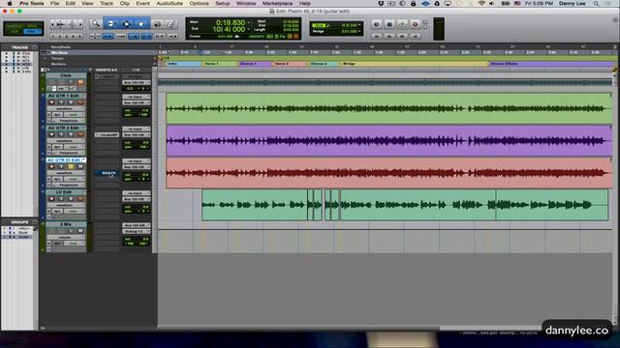Click horizontal zoom in arrow
This screenshot has height=348, width=620.
[81, 25]
